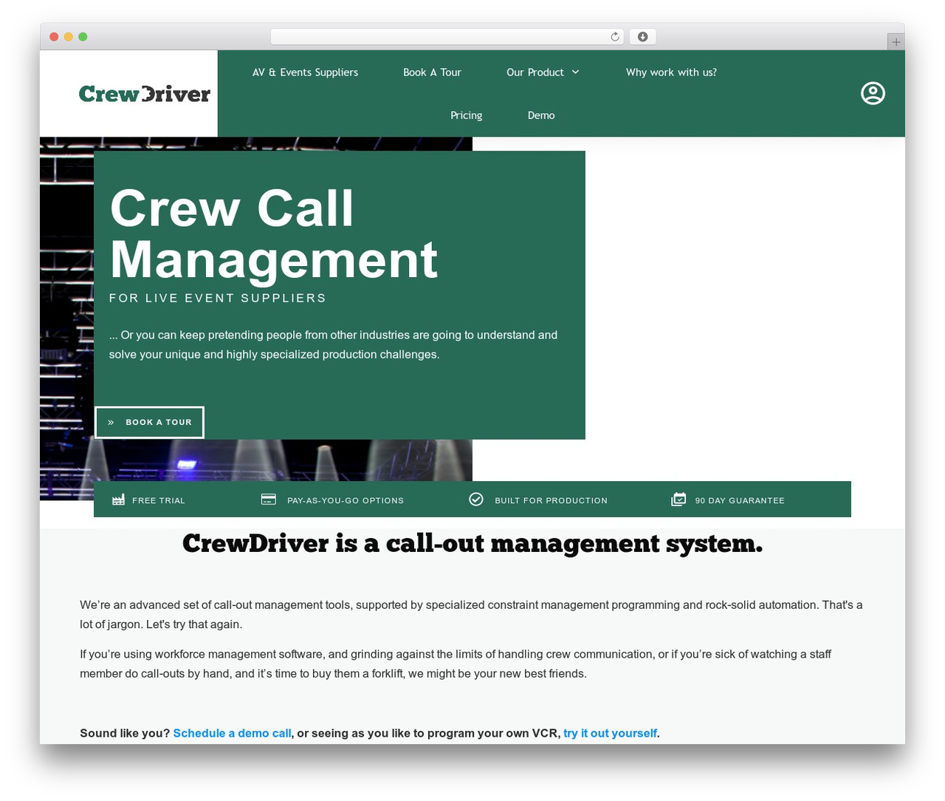The width and height of the screenshot is (945, 801).
Task: Open the Why work with us? page
Action: (x=671, y=72)
